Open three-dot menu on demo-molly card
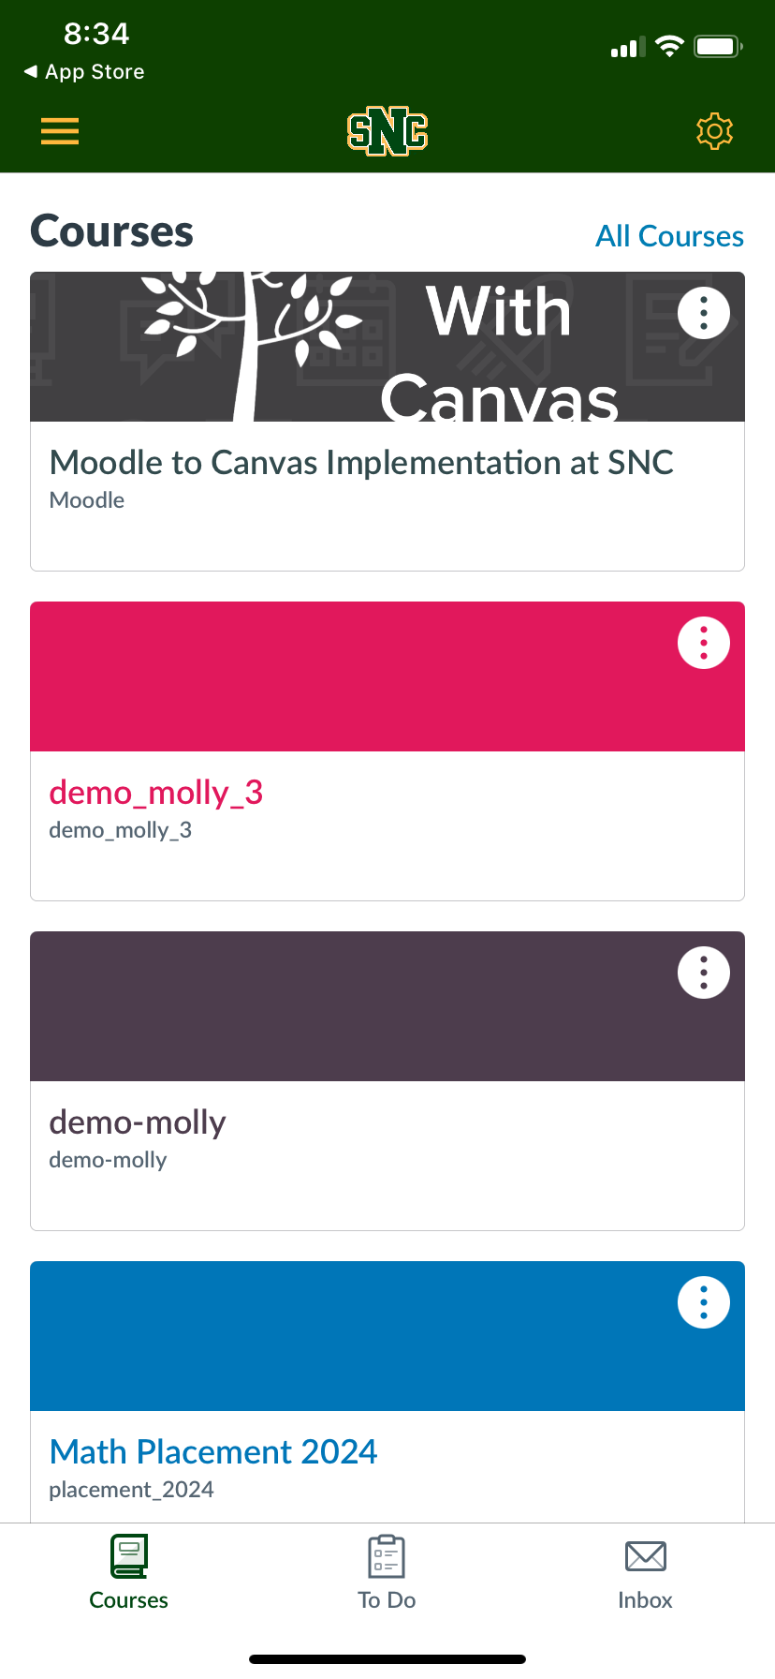Viewport: 775px width, 1679px height. pos(704,973)
